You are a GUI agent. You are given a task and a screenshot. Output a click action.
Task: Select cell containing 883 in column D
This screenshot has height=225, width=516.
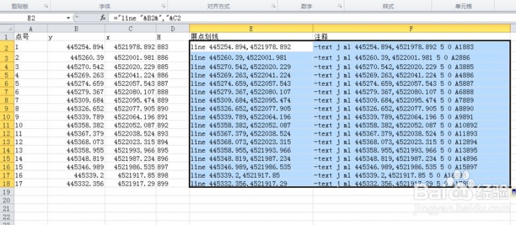173,47
